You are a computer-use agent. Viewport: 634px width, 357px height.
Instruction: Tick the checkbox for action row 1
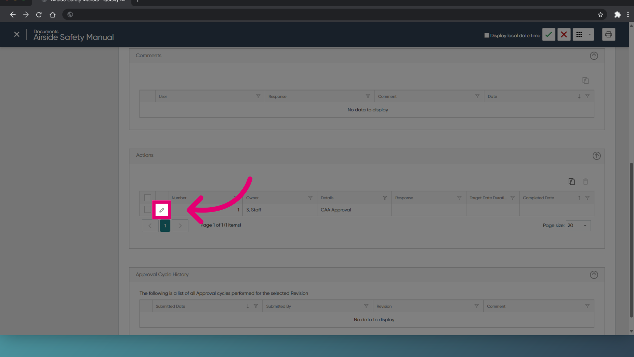click(148, 210)
